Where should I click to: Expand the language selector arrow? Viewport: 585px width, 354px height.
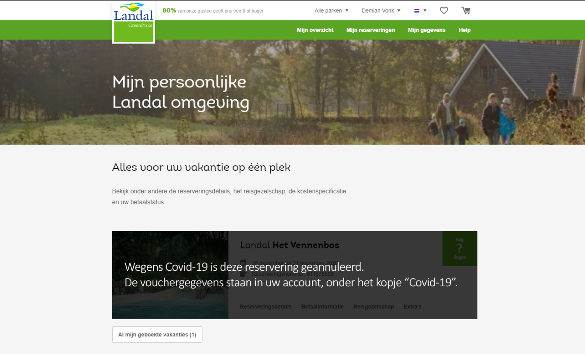(425, 11)
